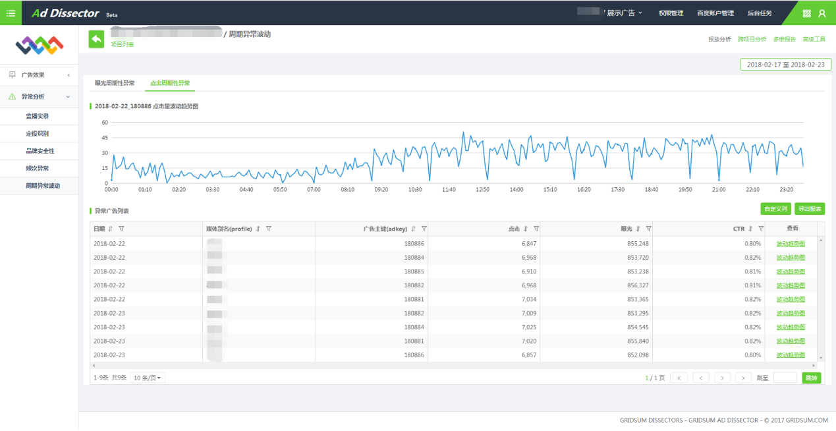Open 权限管理 in top navigation
The image size is (836, 431).
click(x=671, y=13)
